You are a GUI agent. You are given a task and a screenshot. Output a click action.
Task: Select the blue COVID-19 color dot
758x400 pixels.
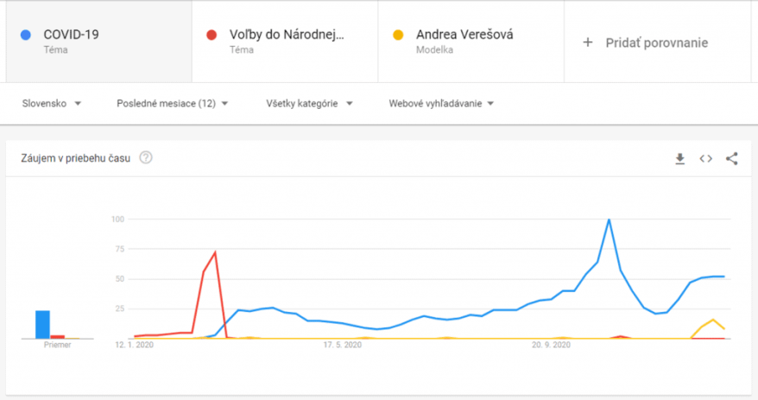pos(26,35)
